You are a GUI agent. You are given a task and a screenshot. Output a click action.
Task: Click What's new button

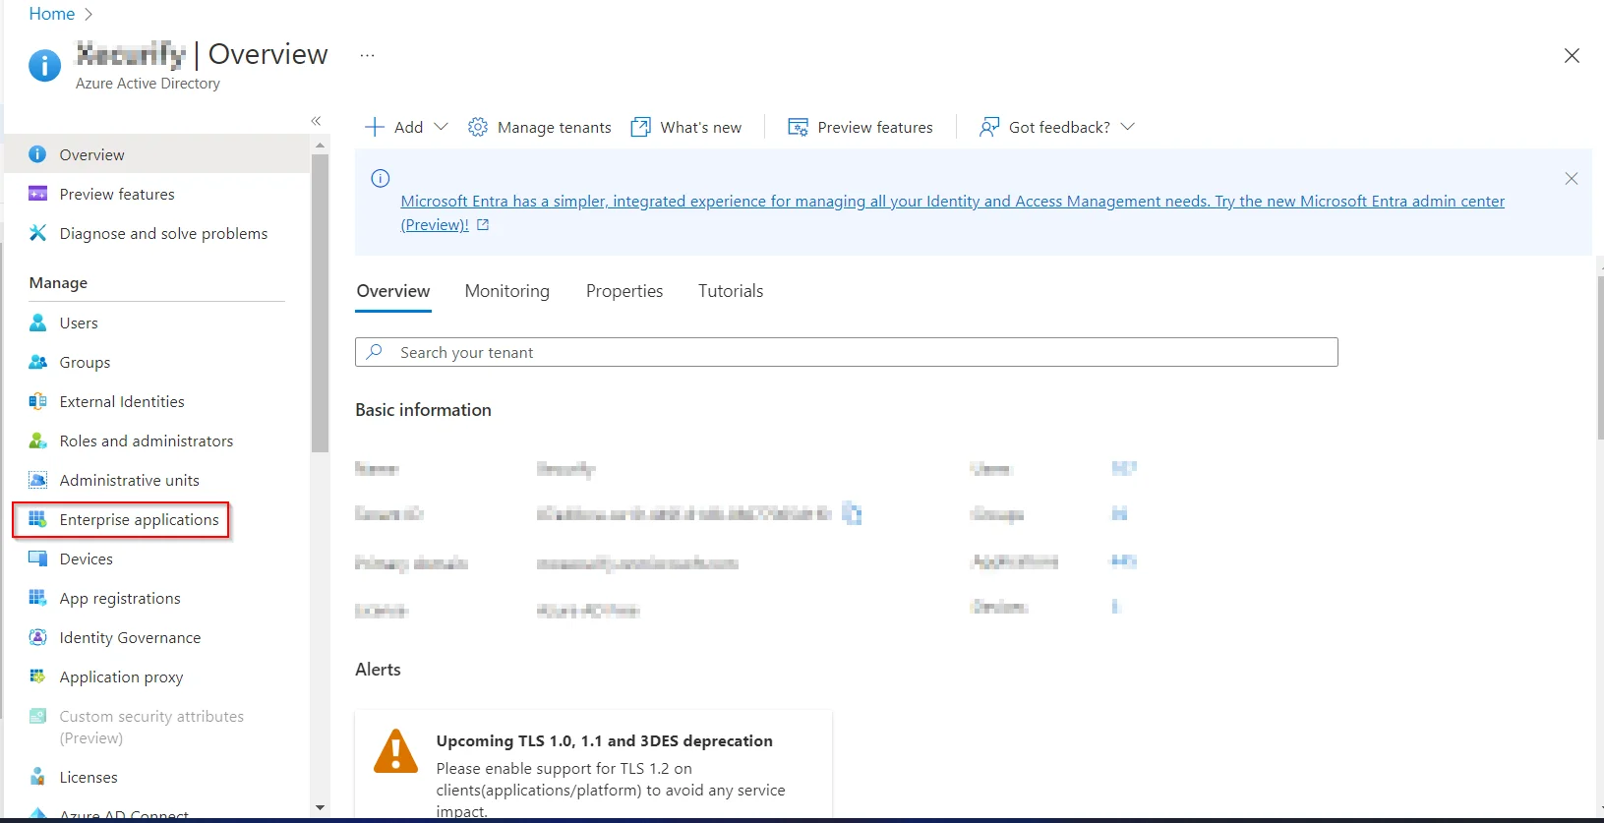point(686,127)
